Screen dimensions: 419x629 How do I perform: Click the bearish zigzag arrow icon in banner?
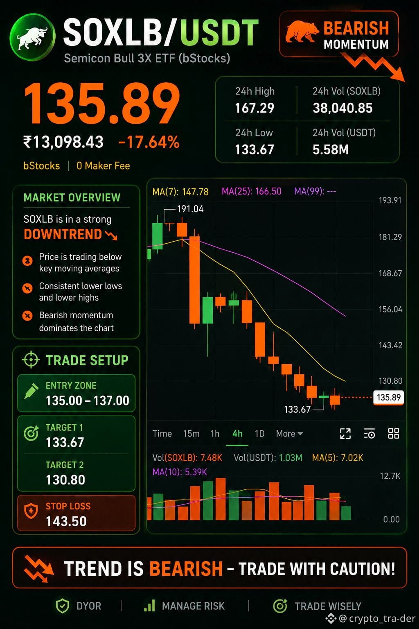click(38, 568)
